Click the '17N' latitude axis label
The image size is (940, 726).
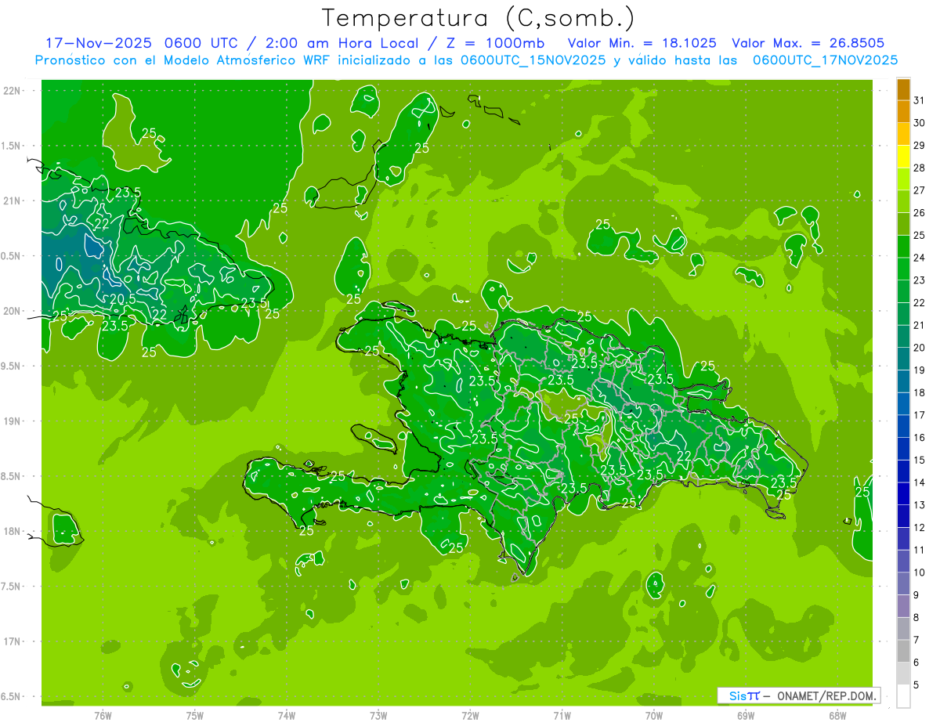coord(12,641)
